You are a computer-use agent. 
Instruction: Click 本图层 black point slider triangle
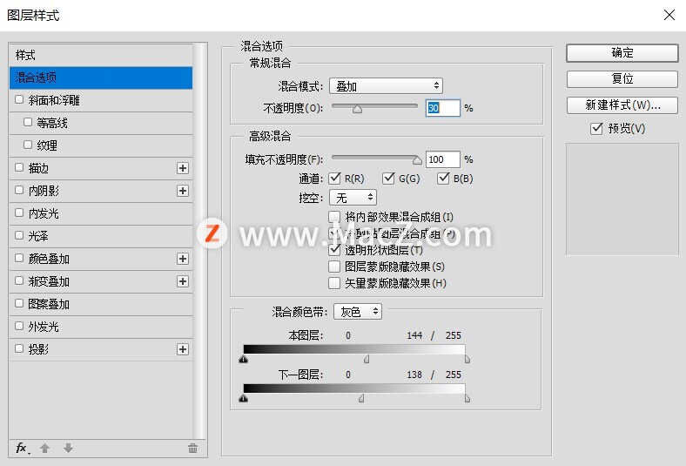[x=244, y=359]
